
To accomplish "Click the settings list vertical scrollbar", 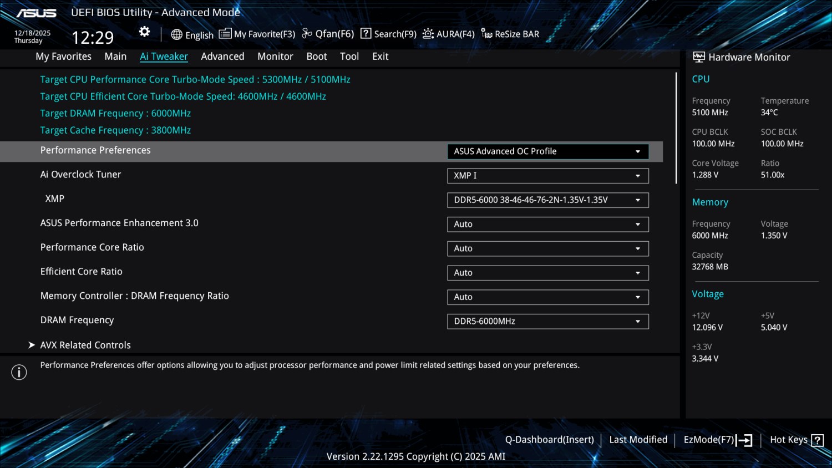I will 676,128.
